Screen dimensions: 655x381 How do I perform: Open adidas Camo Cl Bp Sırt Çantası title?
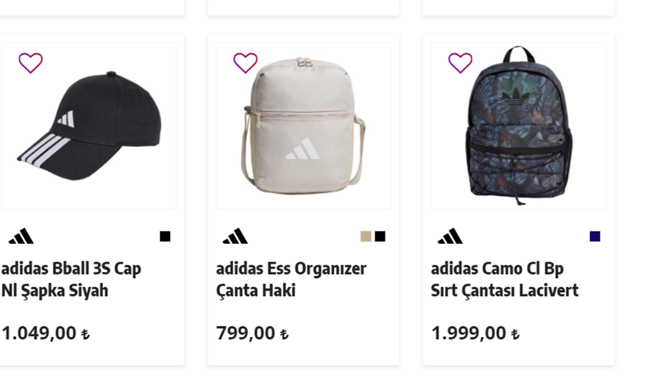(x=504, y=279)
